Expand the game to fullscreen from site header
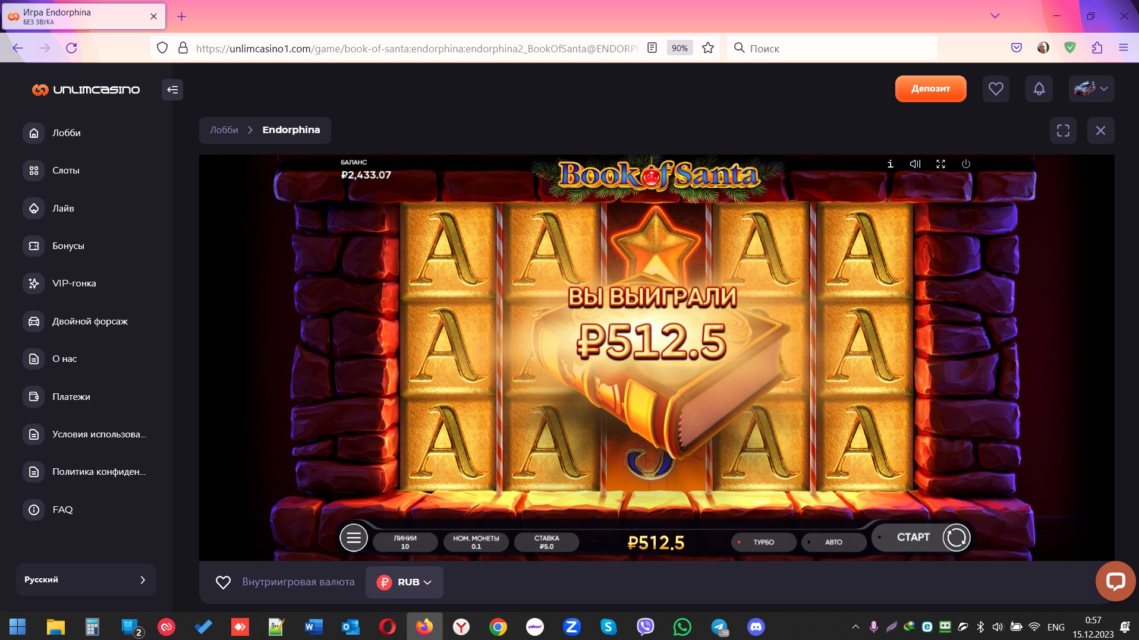This screenshot has width=1139, height=640. [x=1064, y=131]
